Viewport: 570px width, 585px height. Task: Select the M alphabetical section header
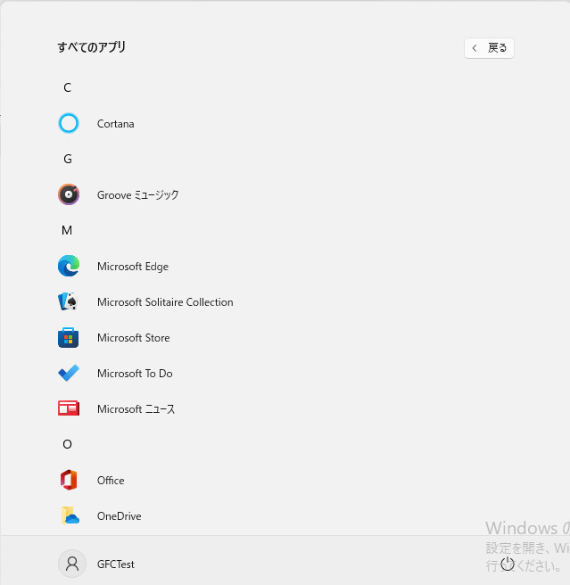67,230
